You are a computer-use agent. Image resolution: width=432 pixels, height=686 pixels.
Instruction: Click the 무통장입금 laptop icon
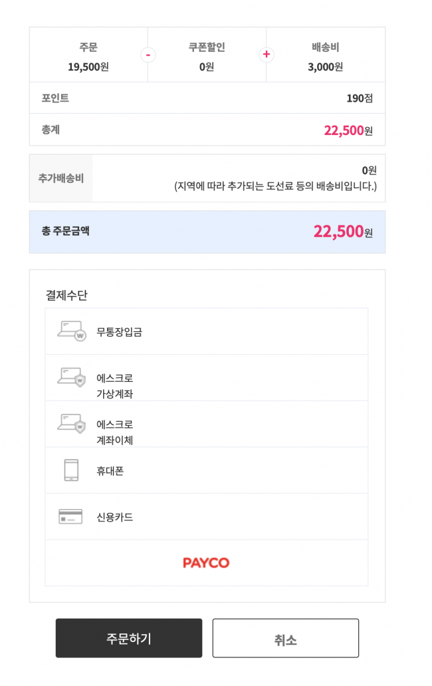(x=72, y=331)
